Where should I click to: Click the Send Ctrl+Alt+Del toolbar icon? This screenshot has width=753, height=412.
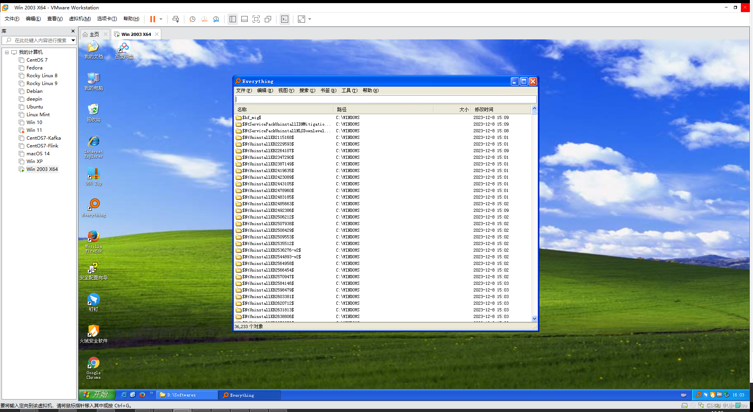[176, 19]
